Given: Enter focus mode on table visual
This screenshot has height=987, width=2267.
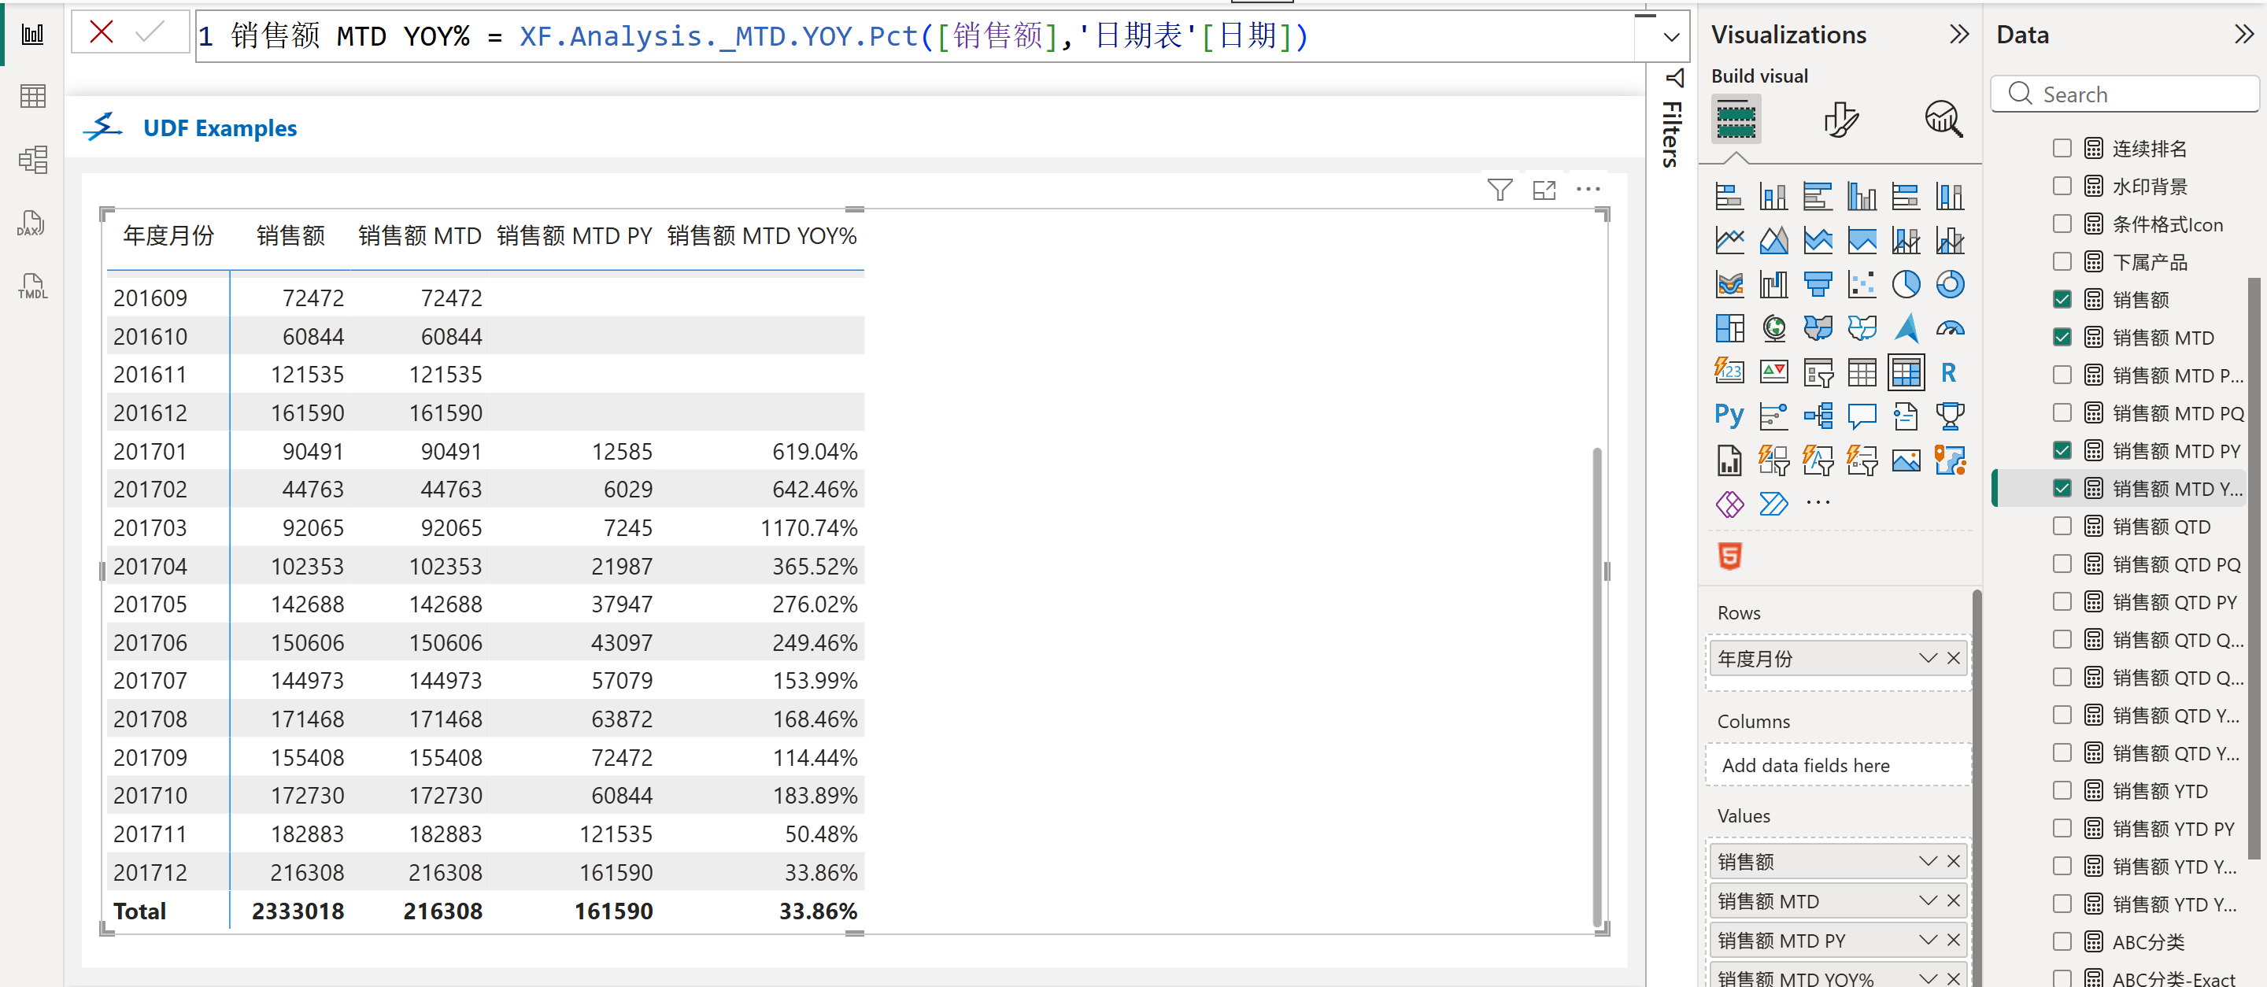Looking at the screenshot, I should [x=1544, y=189].
